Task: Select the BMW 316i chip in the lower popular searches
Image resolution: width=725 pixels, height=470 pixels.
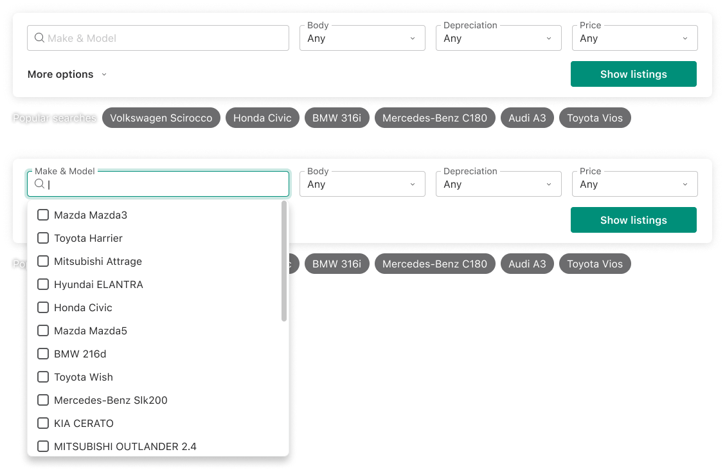Action: tap(337, 264)
